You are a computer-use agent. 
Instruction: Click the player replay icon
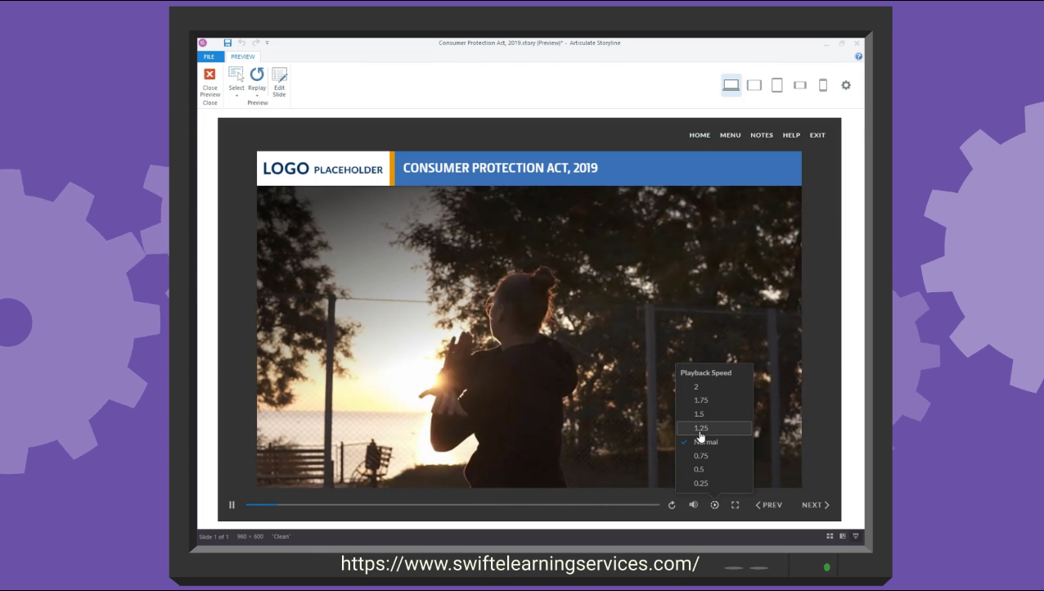click(672, 505)
